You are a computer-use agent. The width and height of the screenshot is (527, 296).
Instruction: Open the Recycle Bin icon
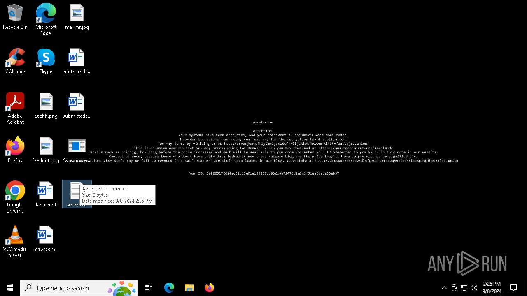[15, 17]
